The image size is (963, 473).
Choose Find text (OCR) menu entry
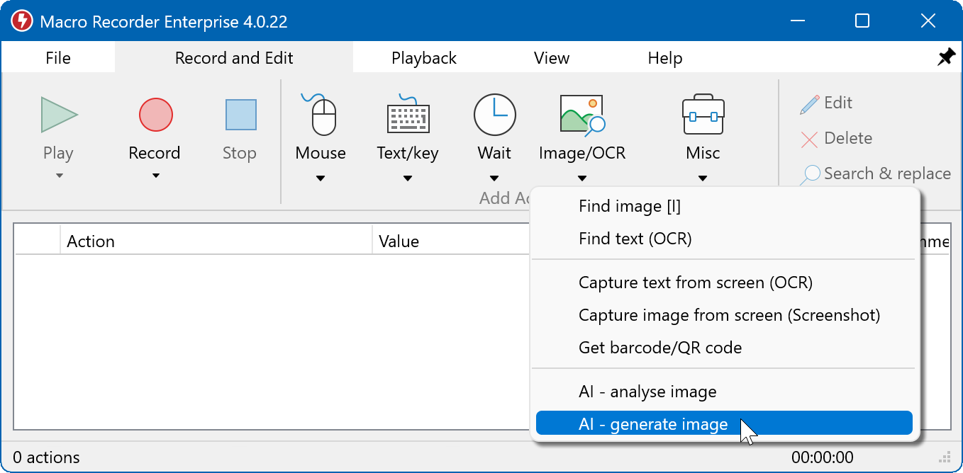click(724, 239)
